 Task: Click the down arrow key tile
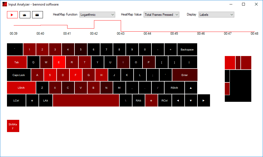pos(191,100)
